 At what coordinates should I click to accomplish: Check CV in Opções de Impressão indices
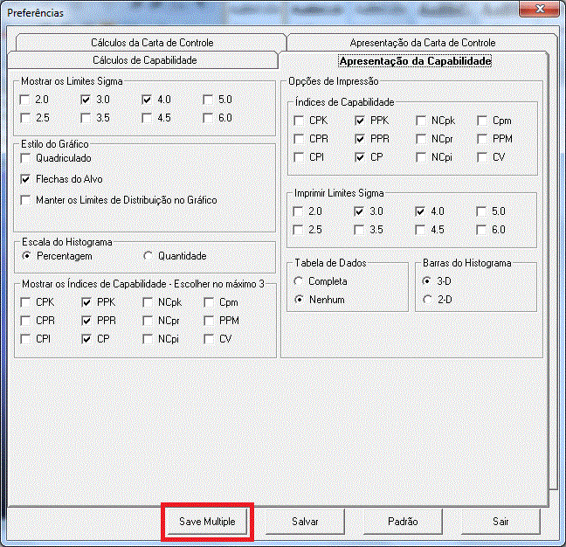coord(482,157)
